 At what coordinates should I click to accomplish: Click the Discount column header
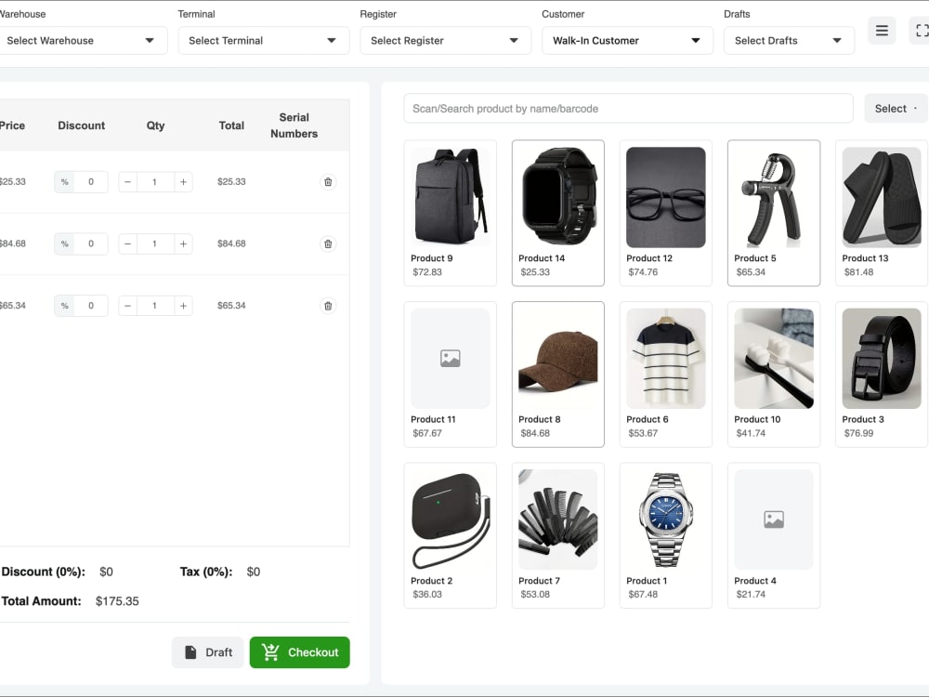pyautogui.click(x=81, y=125)
